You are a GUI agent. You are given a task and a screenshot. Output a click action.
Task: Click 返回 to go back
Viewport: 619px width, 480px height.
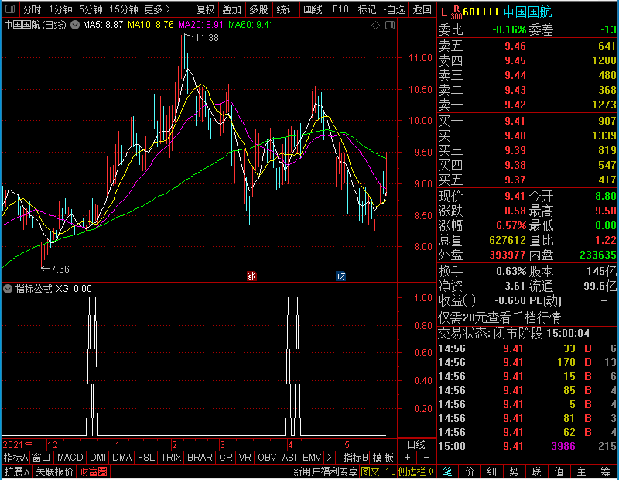422,9
